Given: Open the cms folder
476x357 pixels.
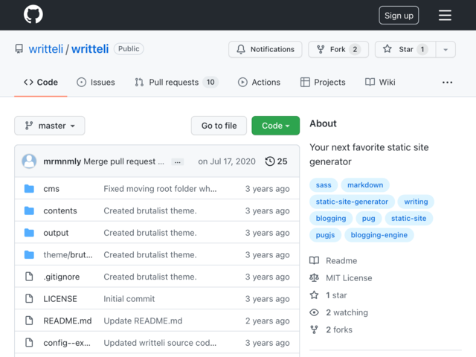Looking at the screenshot, I should pyautogui.click(x=51, y=189).
